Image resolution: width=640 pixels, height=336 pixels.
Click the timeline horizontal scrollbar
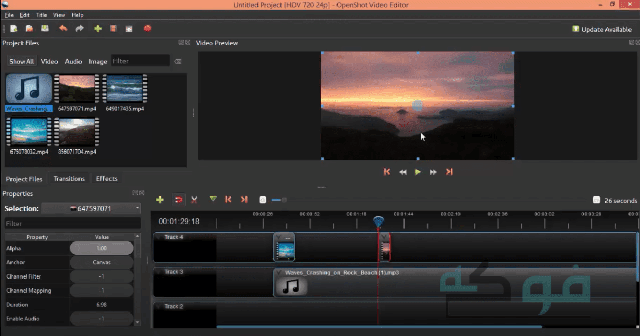point(379,327)
